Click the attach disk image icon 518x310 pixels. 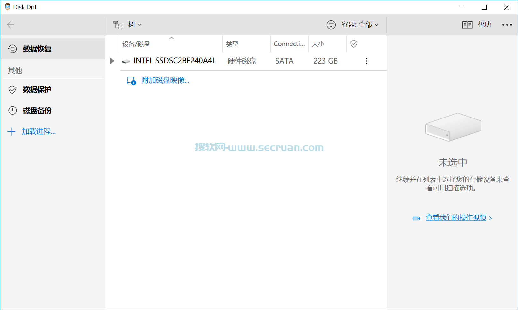tap(131, 81)
